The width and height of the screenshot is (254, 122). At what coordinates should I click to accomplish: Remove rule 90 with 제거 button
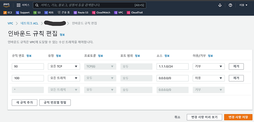pyautogui.click(x=236, y=67)
